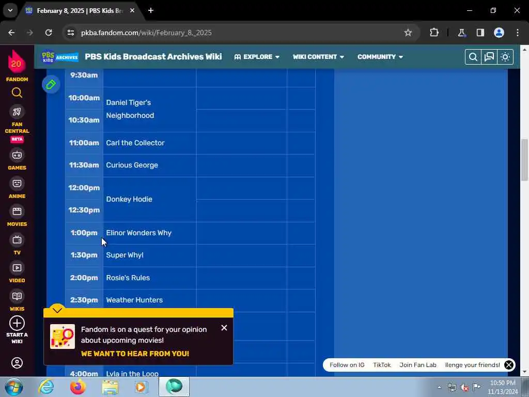Screen dimensions: 529x397
Task: Open Windows Media Player on taskbar
Action: pyautogui.click(x=141, y=387)
